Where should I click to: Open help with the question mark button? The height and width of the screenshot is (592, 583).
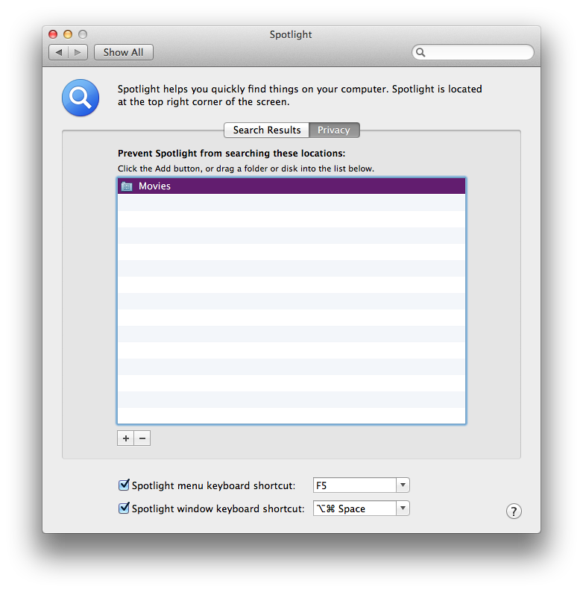tap(514, 511)
